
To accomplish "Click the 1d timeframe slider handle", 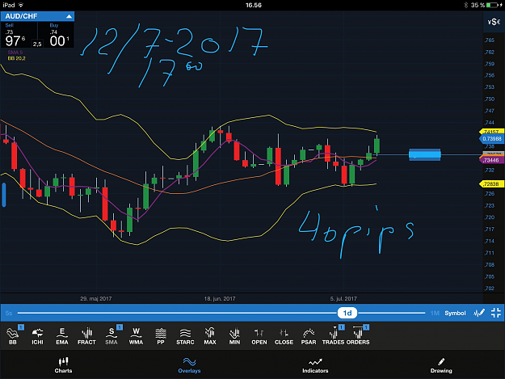I will click(x=347, y=313).
